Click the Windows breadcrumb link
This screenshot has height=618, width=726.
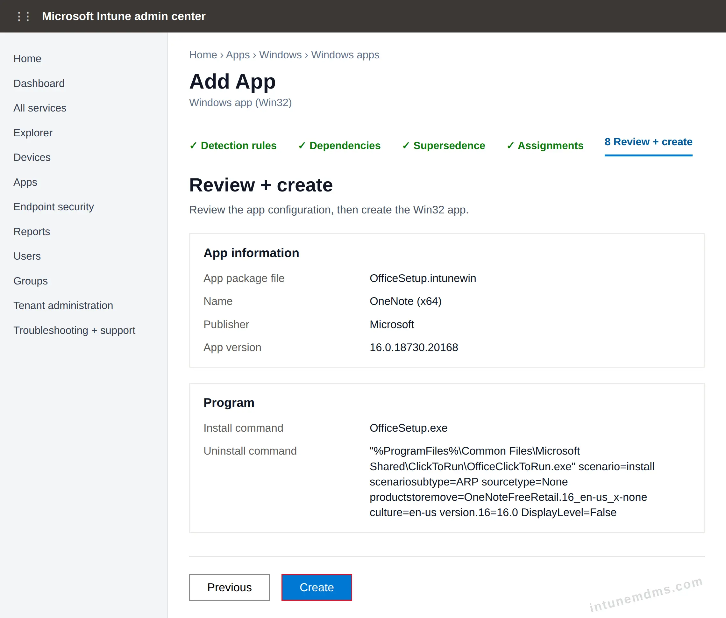(281, 55)
